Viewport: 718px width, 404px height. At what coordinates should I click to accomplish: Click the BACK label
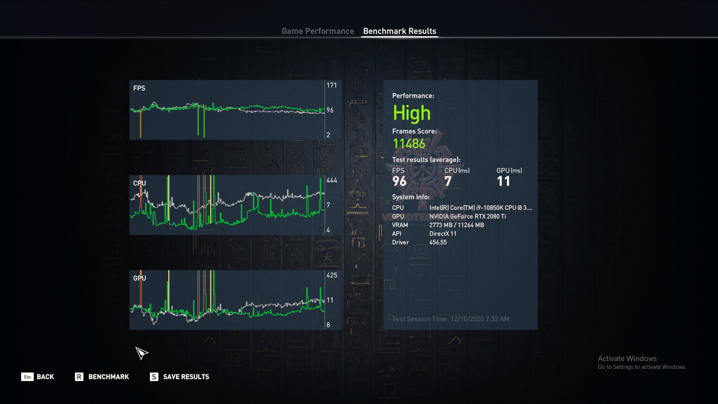tap(45, 377)
